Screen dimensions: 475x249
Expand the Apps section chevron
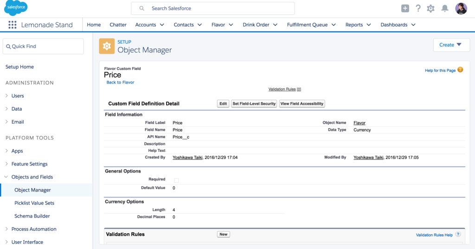pos(6,151)
